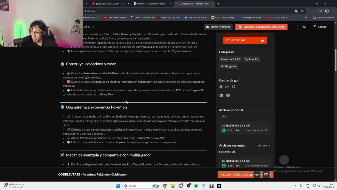
Task: Open the GIPHY - Be Animated bookmark
Action: [143, 18]
